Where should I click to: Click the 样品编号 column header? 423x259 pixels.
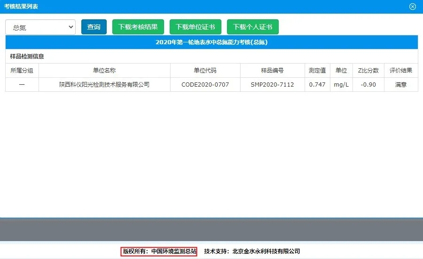coord(273,71)
